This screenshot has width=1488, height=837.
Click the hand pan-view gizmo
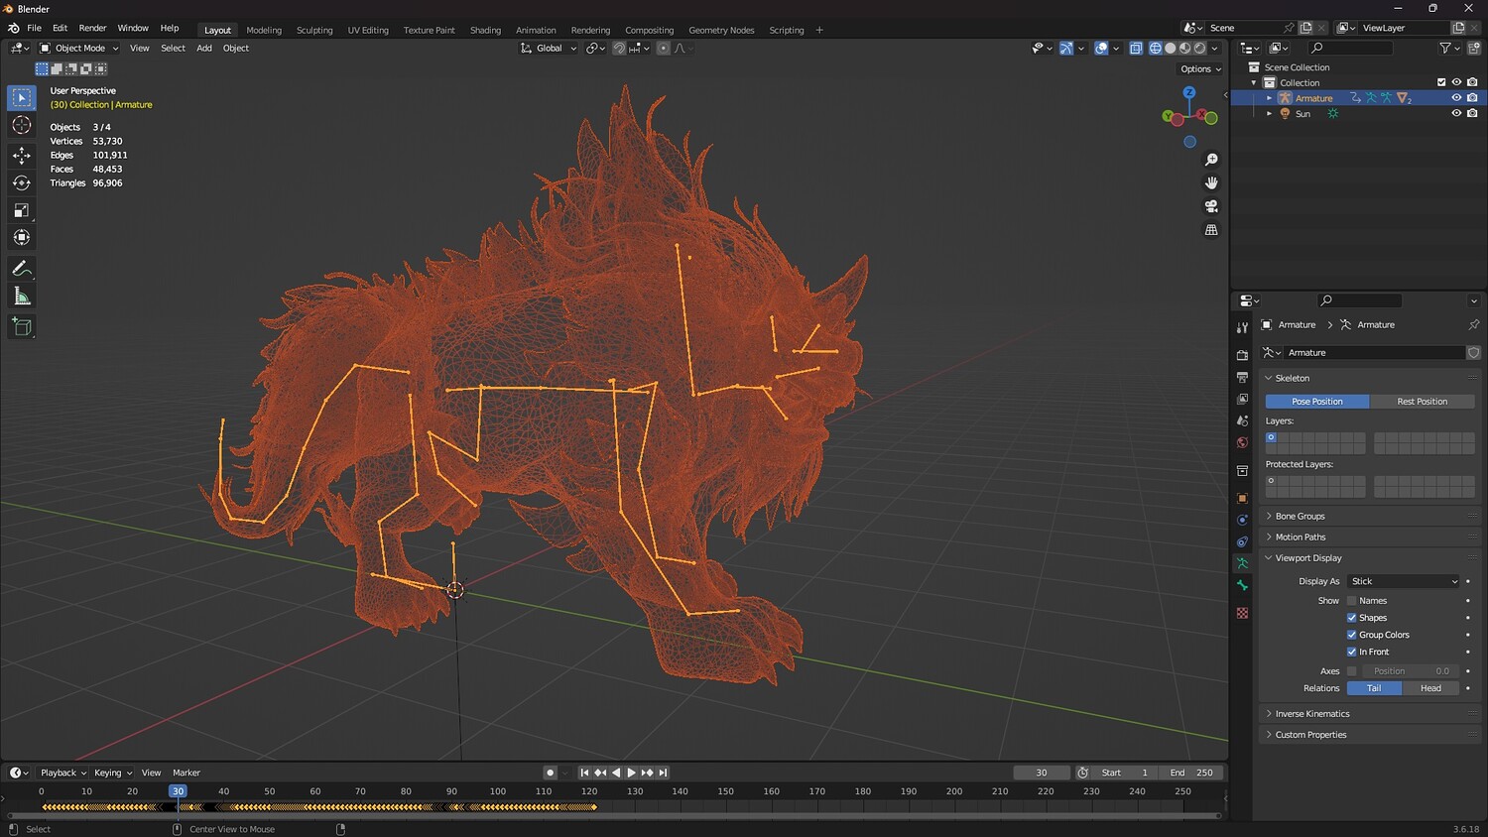tap(1211, 182)
